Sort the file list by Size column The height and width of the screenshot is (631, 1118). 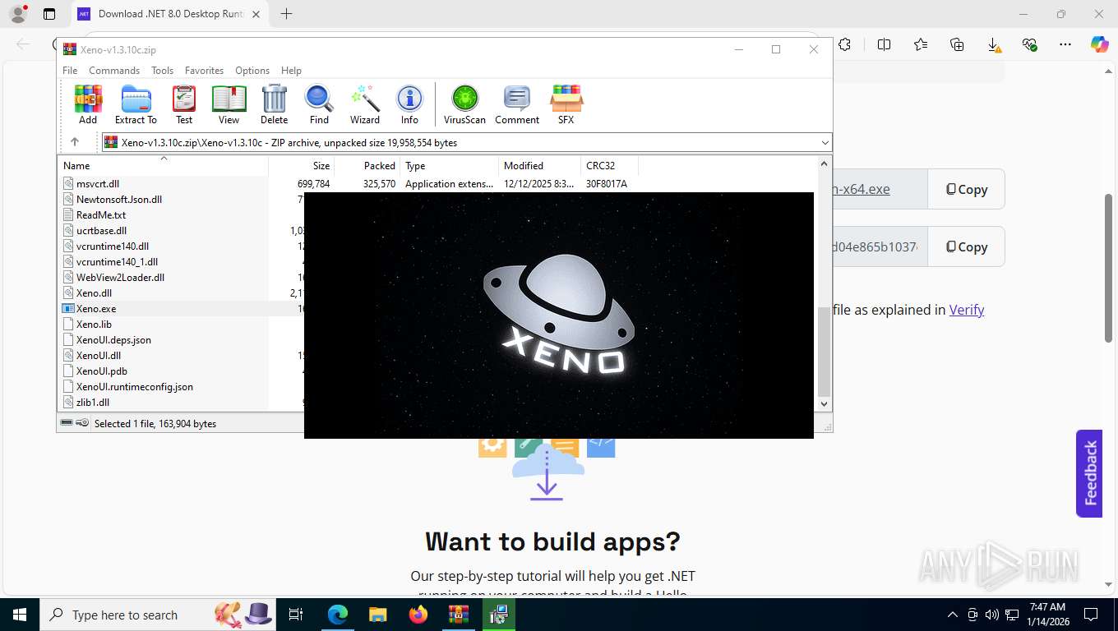coord(301,166)
